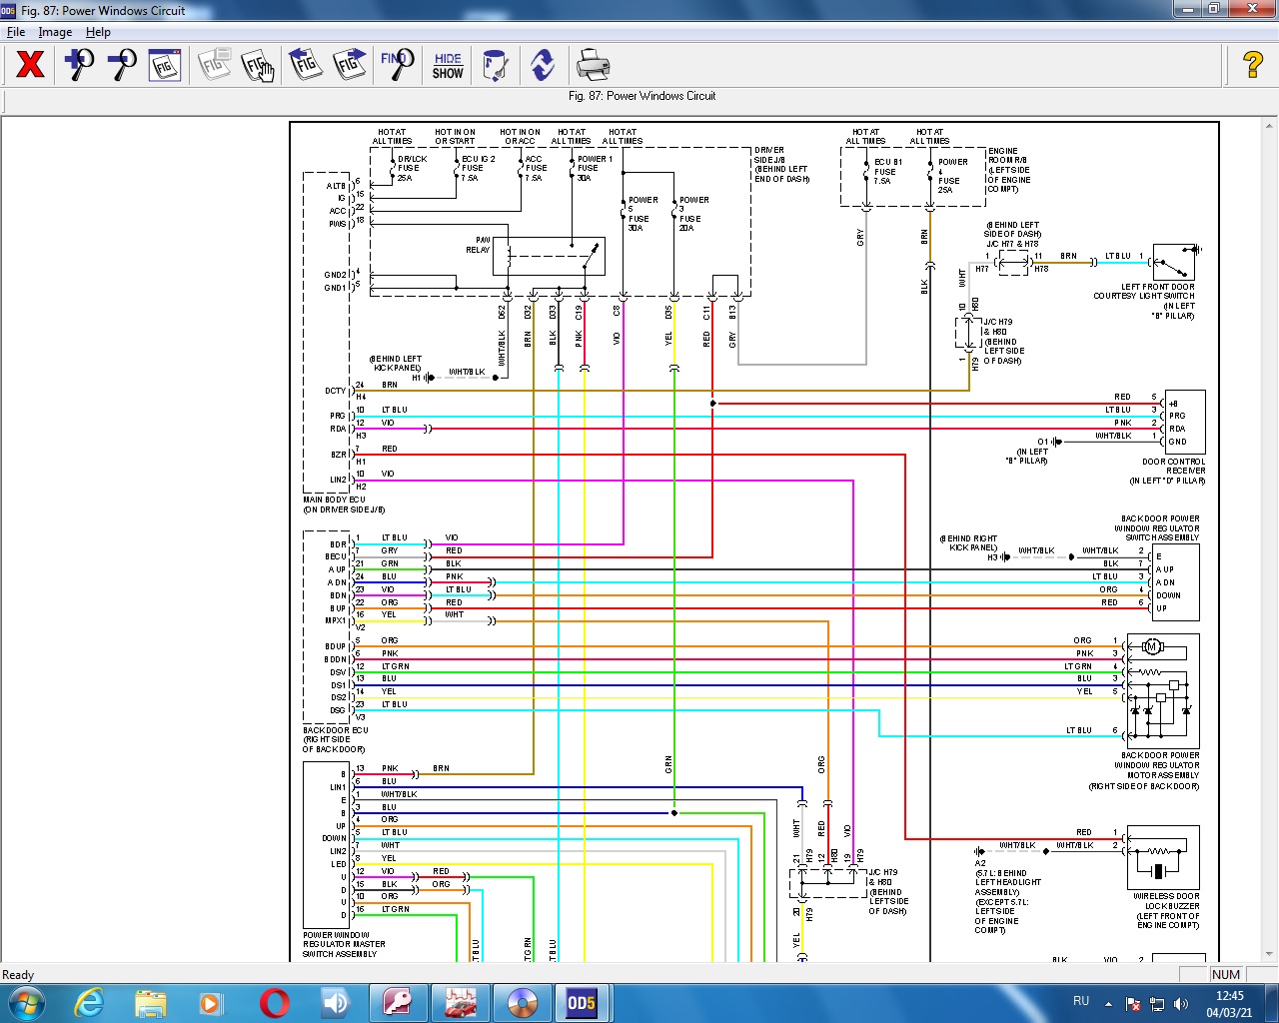Open Windows Explorer folder in taskbar
The width and height of the screenshot is (1279, 1023).
click(151, 1003)
